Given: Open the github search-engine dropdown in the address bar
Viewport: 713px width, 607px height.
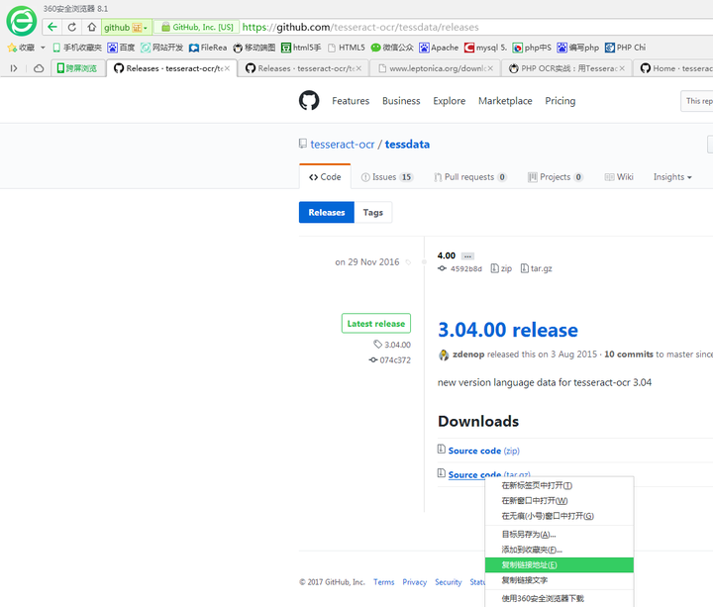Looking at the screenshot, I should (126, 28).
